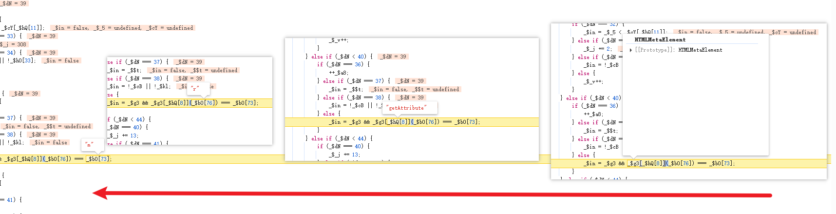836x214 pixels.
Task: Click the _$j += 13; line in middle panel
Action: (x=345, y=155)
